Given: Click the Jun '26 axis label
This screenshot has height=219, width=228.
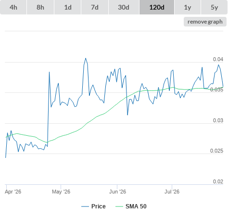Looking at the screenshot, I should click(117, 192).
